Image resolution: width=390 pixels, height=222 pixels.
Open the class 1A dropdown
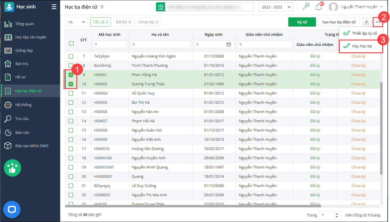[76, 22]
